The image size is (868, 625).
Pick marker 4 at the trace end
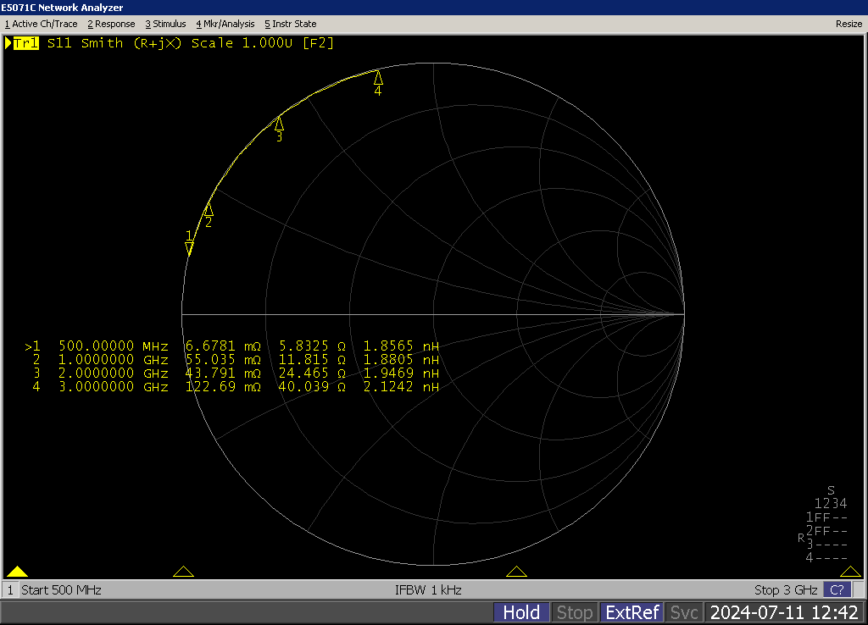(x=378, y=78)
